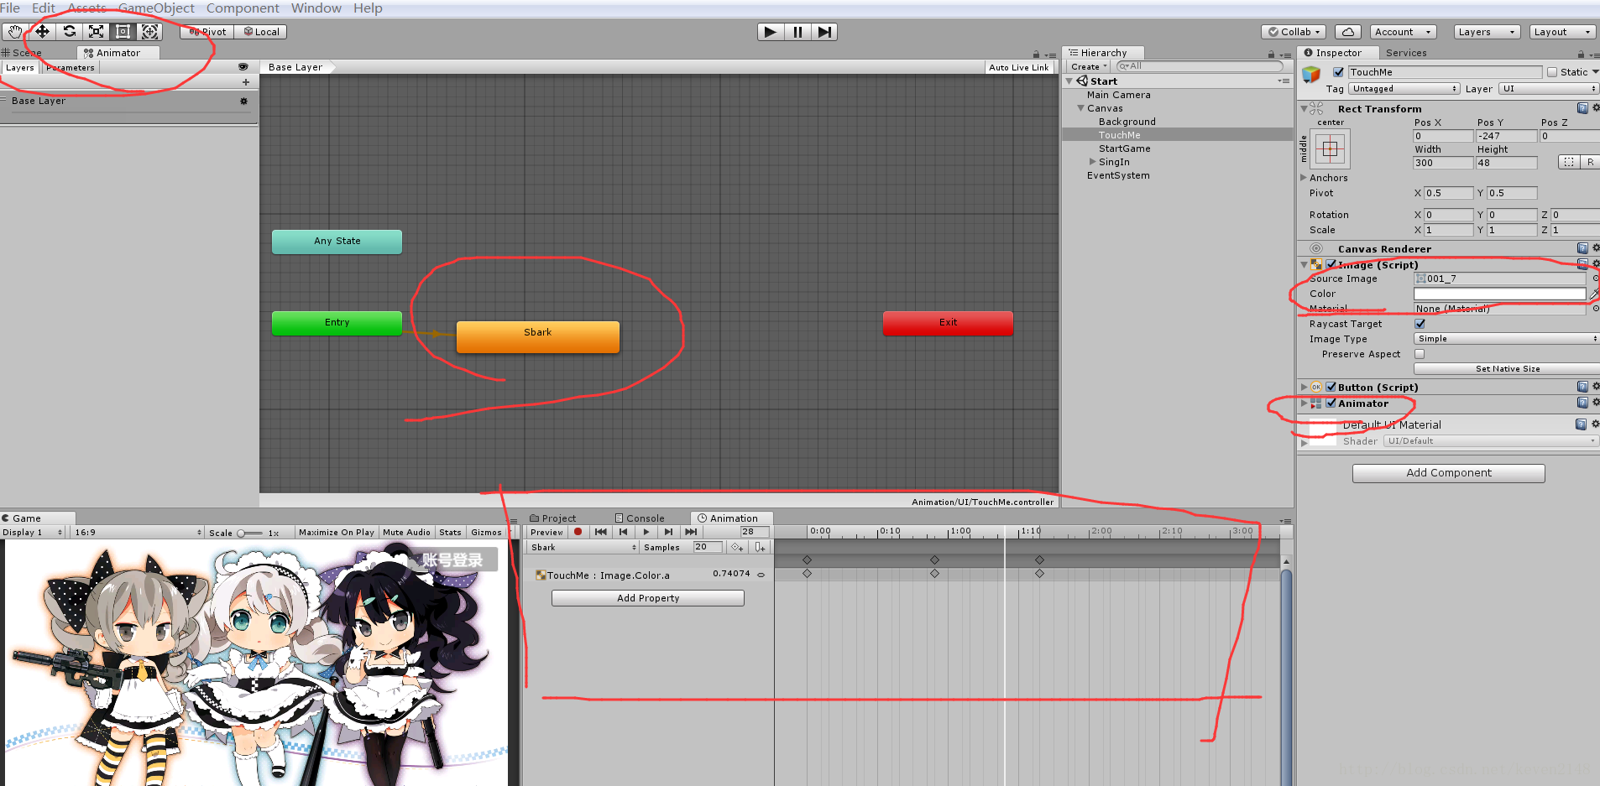Open the Sbark clip dropdown

(583, 547)
